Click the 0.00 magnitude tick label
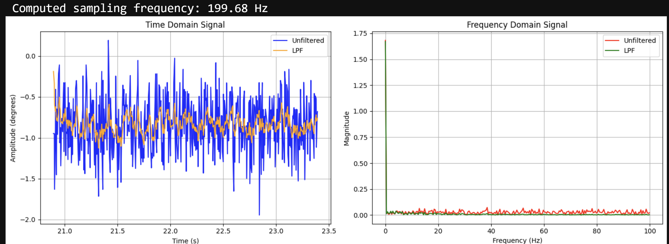 tap(360, 215)
